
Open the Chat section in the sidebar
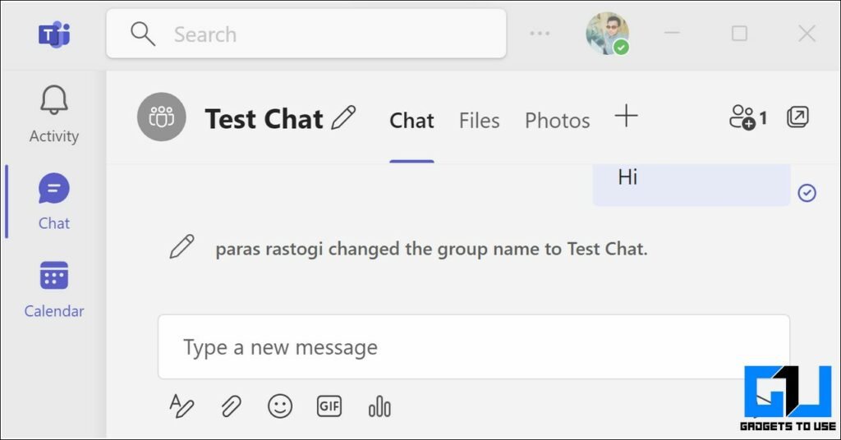point(53,201)
